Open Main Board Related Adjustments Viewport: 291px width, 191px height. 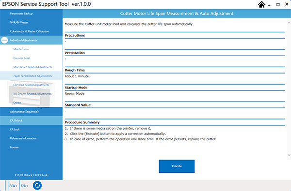pos(31,67)
